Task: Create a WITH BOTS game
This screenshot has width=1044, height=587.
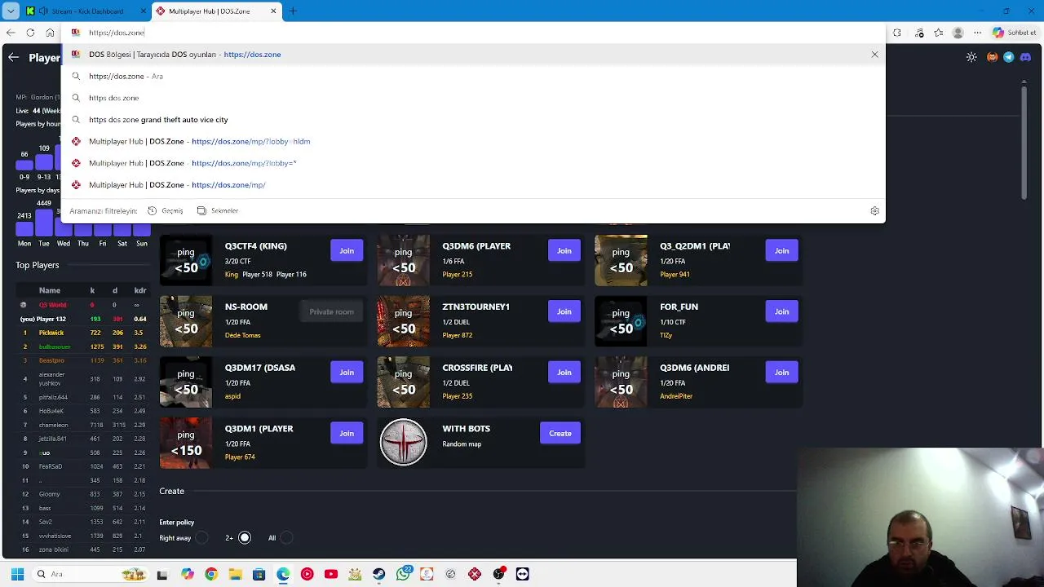Action: [x=560, y=434]
